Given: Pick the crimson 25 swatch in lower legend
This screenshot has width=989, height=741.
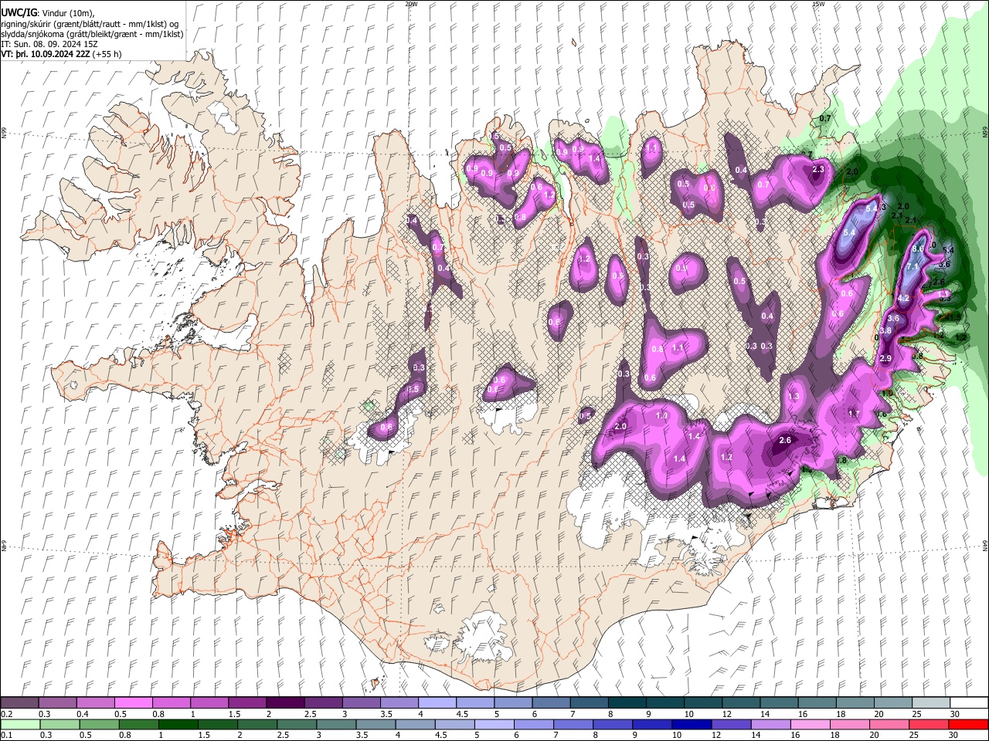Looking at the screenshot, I should point(928,724).
